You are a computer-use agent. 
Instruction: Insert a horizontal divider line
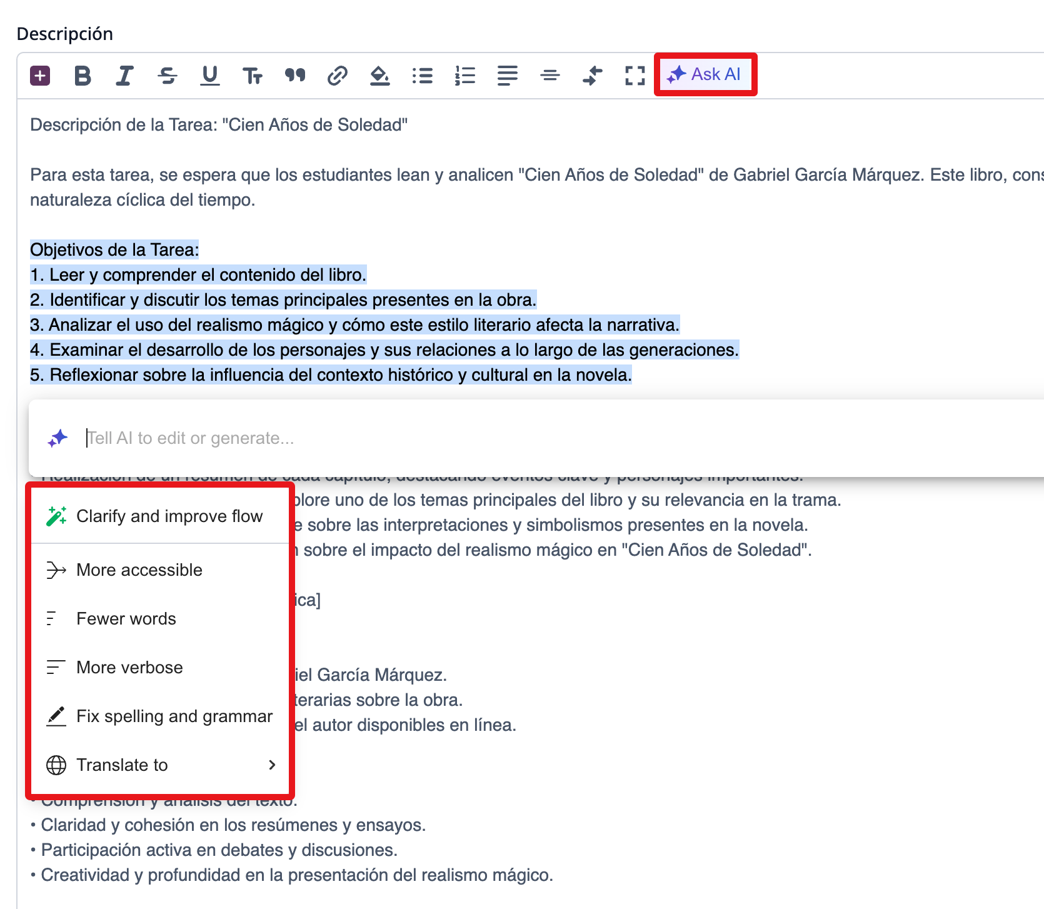pyautogui.click(x=550, y=76)
